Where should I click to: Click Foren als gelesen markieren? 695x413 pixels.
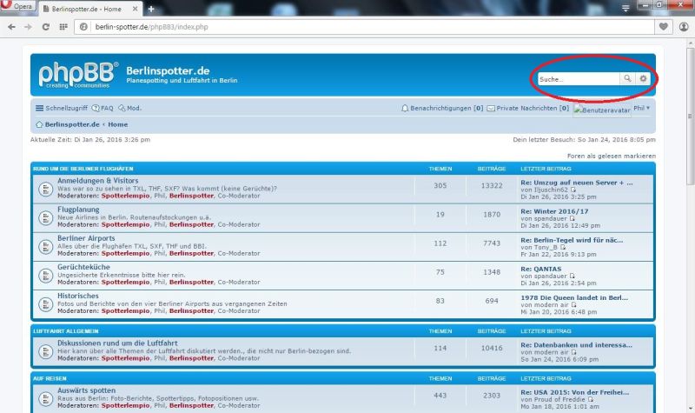(612, 157)
